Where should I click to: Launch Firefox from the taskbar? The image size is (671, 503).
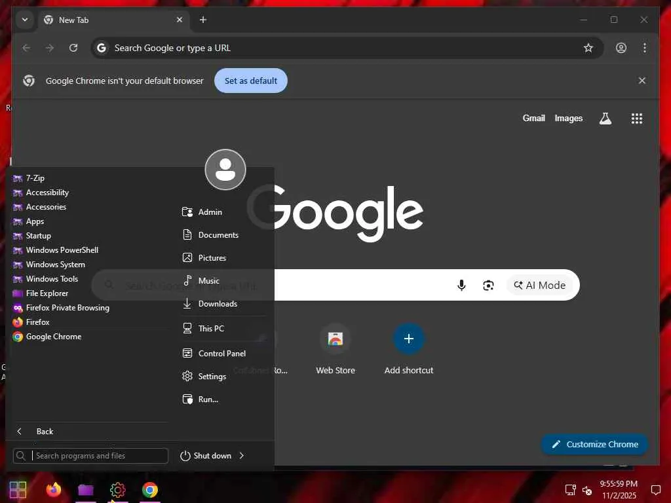54,490
